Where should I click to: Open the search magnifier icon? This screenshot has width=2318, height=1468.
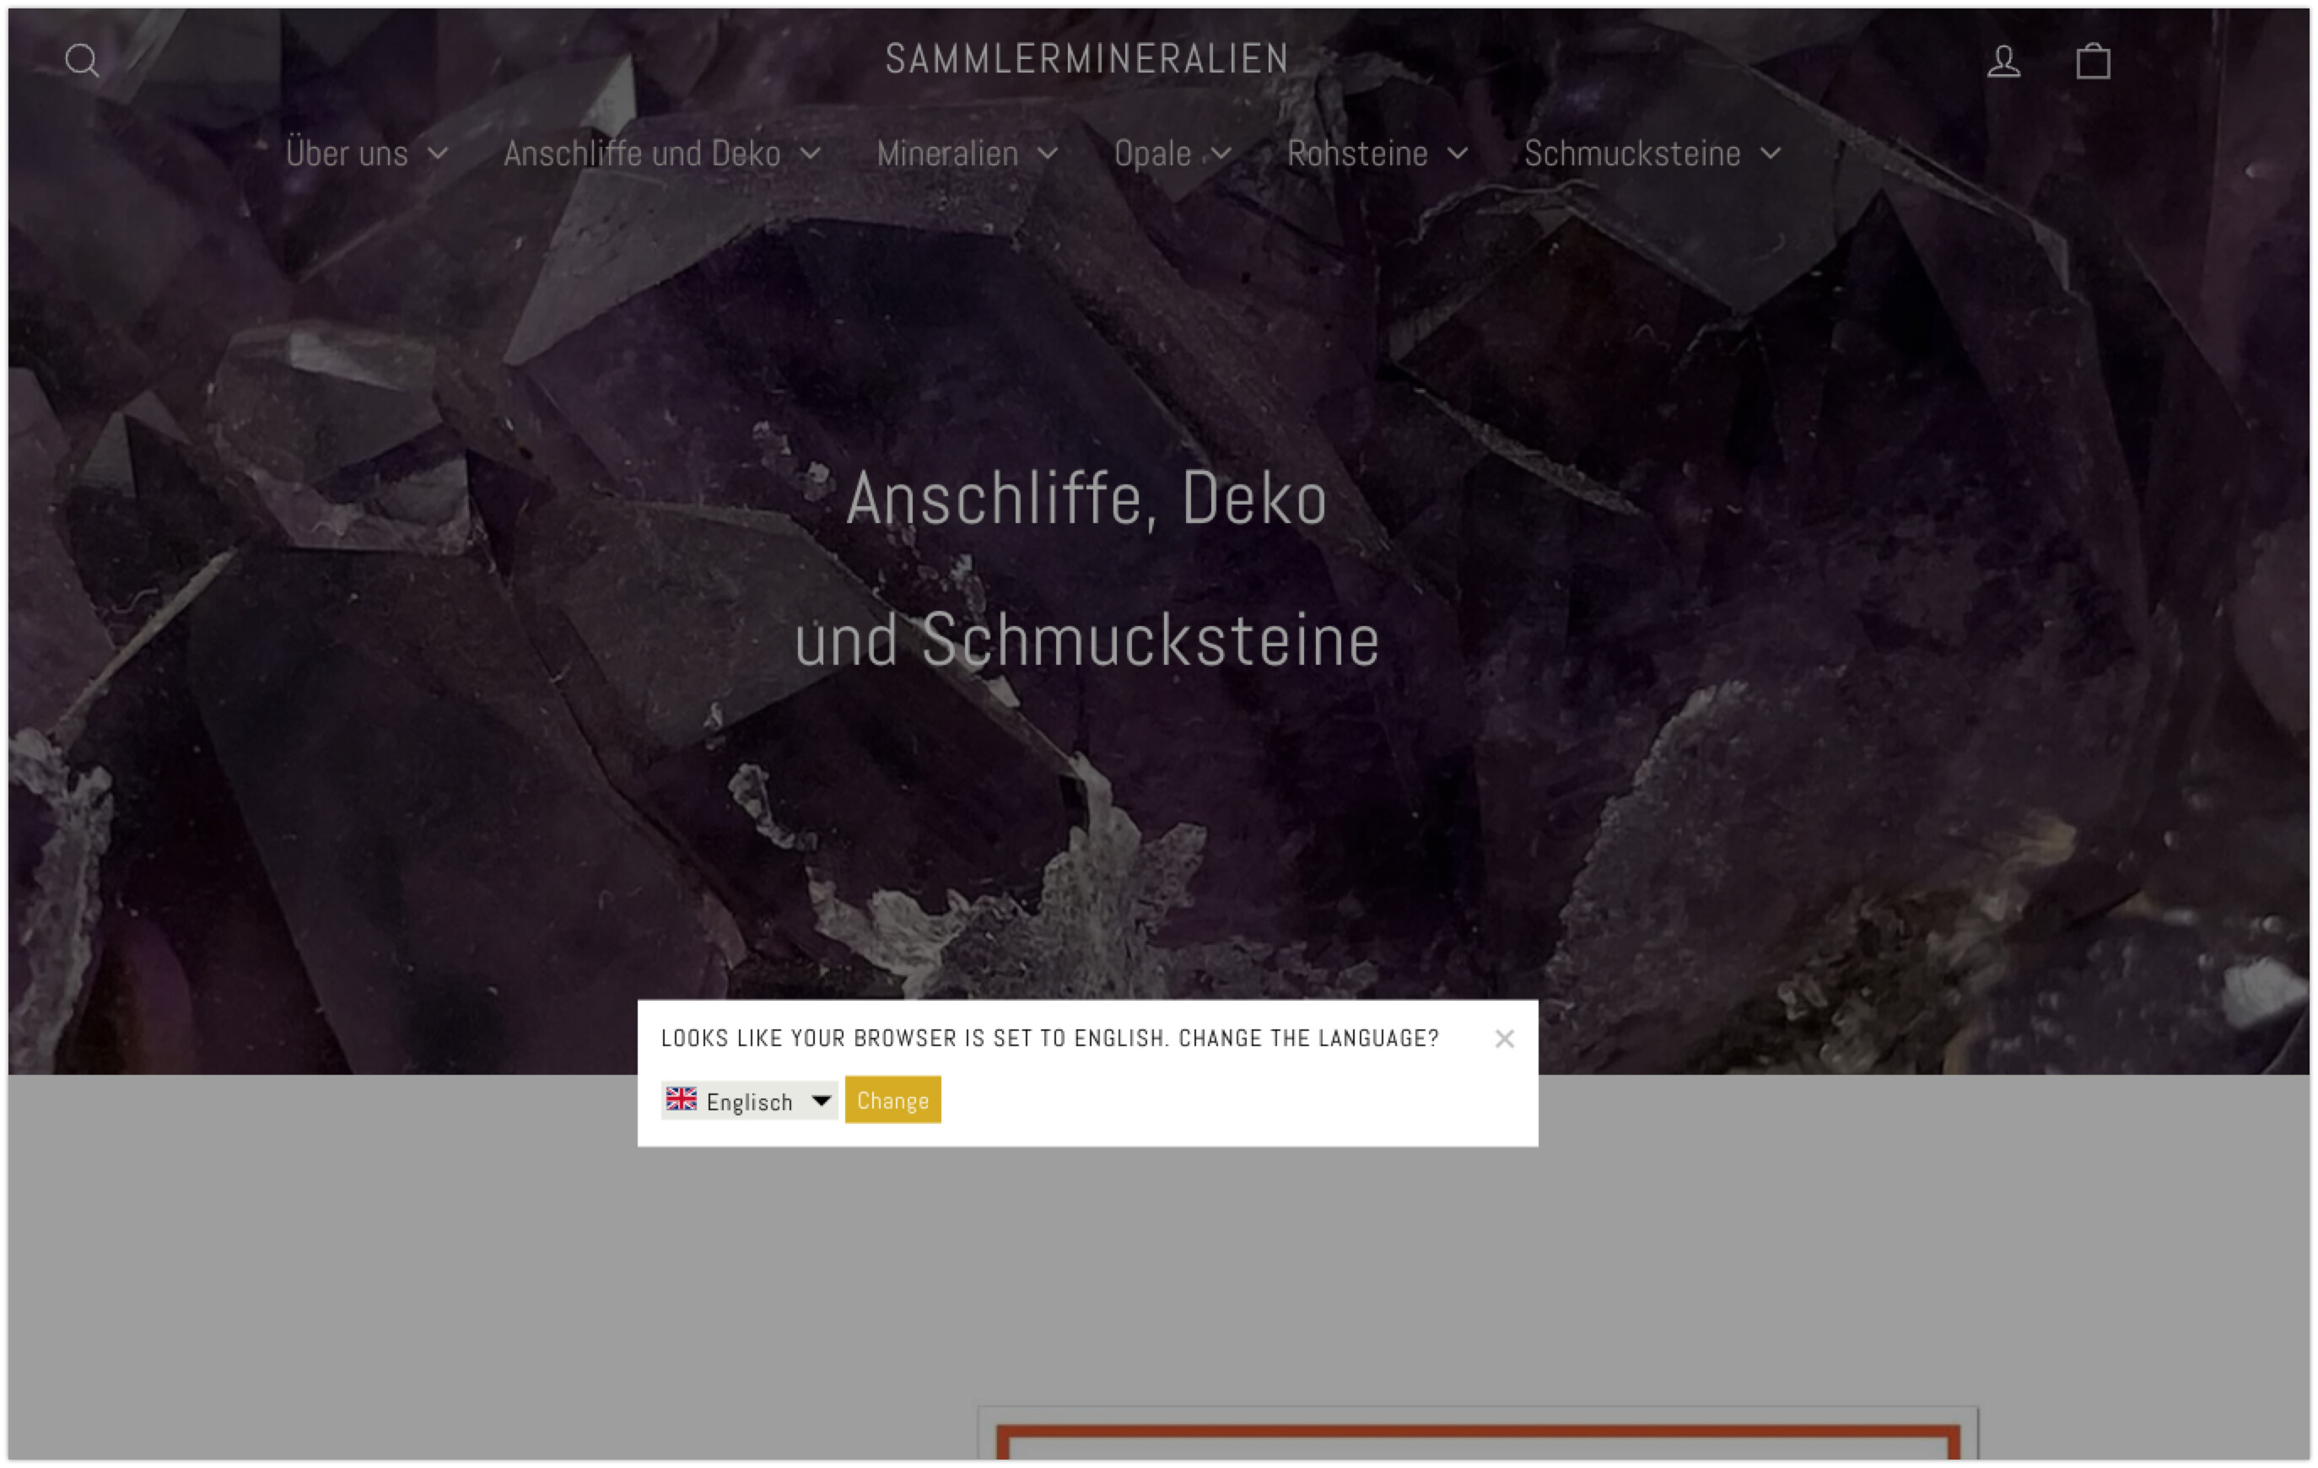[82, 61]
